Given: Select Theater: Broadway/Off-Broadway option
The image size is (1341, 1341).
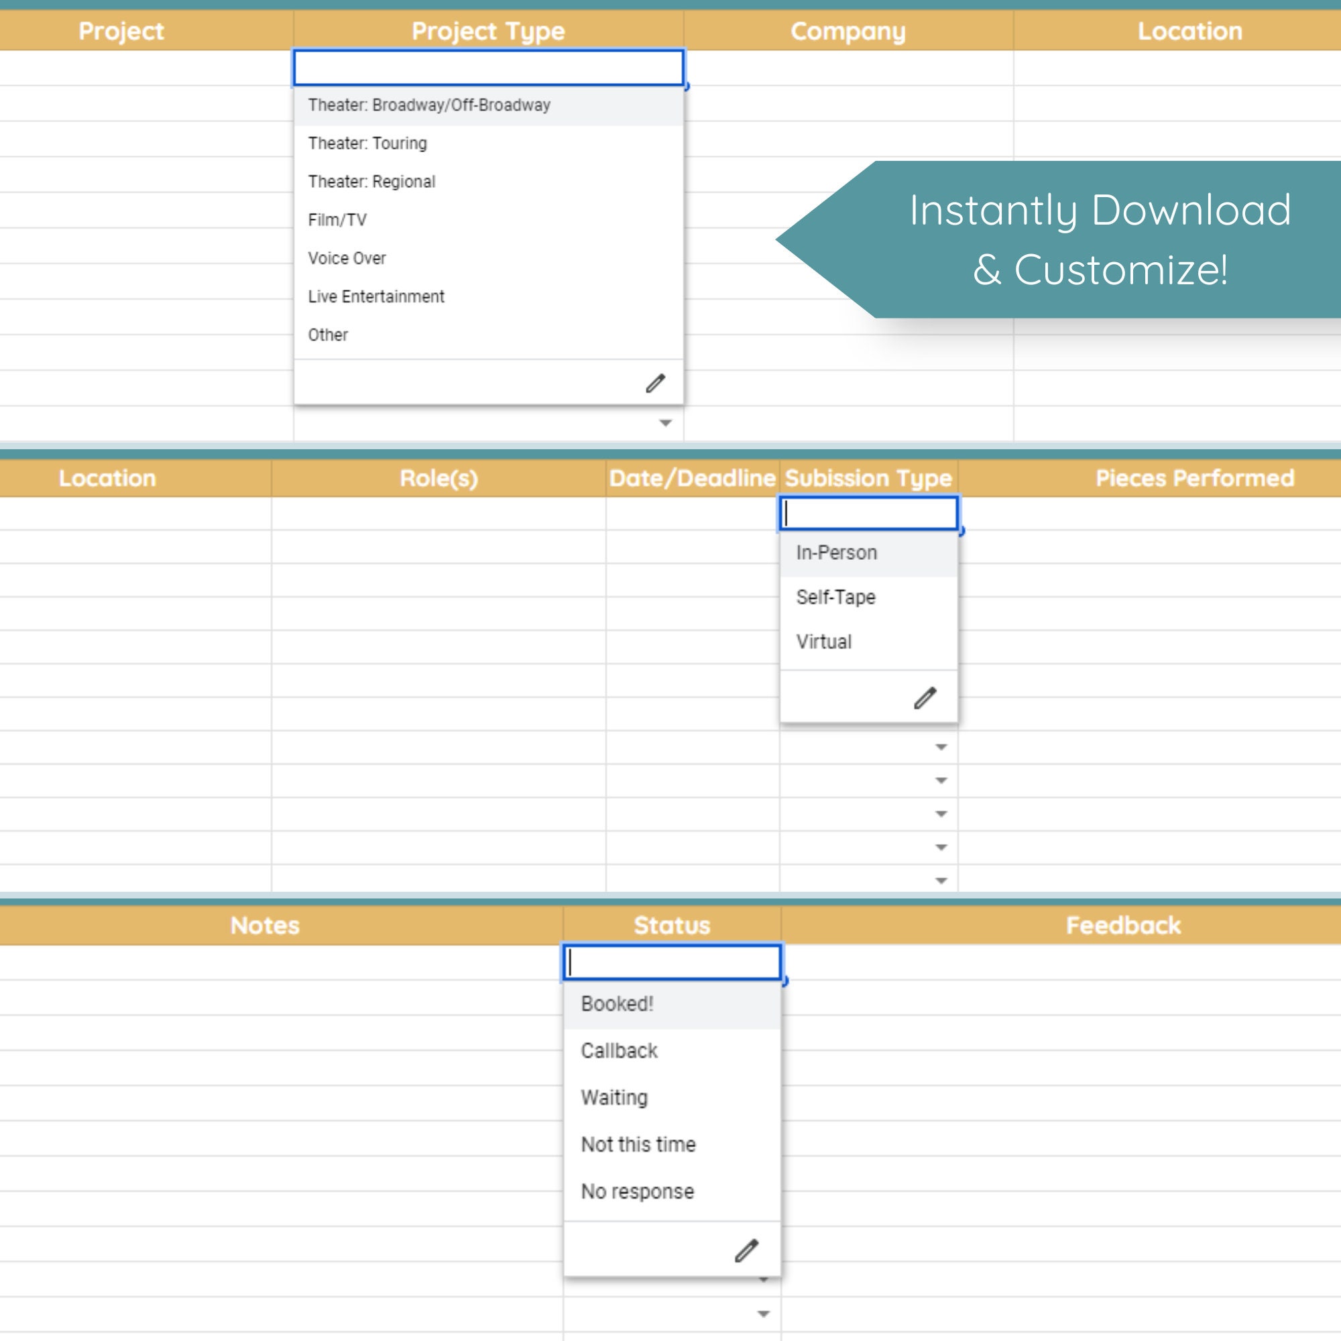Looking at the screenshot, I should [428, 105].
